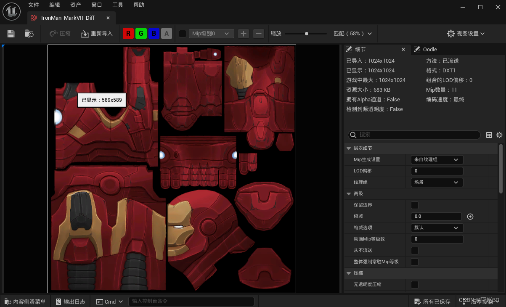
Task: Click the 资源大小：683 KB text
Action: click(x=368, y=90)
